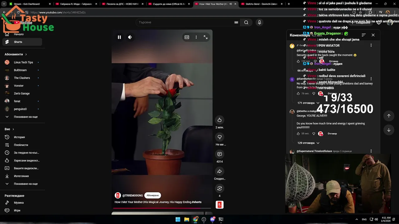Subscribe via the Абониране button
399x224 pixels.
[152, 195]
